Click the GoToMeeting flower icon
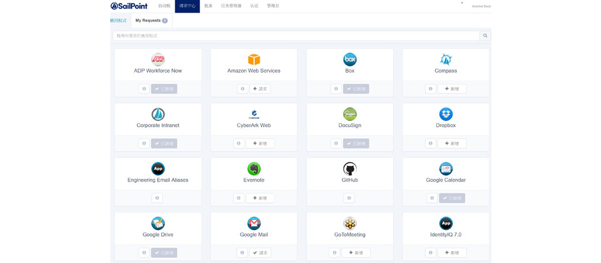The width and height of the screenshot is (601, 263). [x=350, y=224]
